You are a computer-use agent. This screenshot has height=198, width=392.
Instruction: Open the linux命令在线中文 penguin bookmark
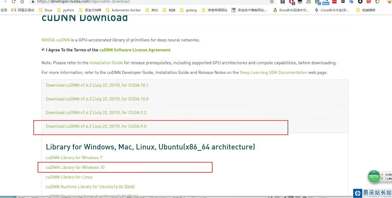(x=291, y=10)
